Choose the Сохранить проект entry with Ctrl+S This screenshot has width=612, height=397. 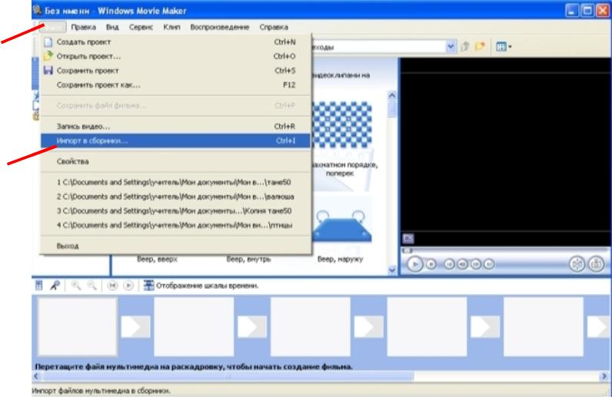[175, 71]
